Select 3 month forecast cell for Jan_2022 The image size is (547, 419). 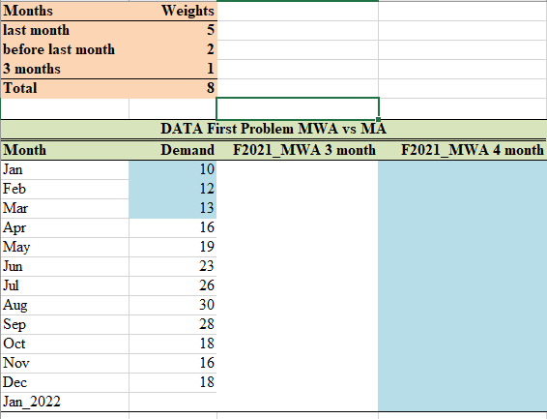[298, 402]
